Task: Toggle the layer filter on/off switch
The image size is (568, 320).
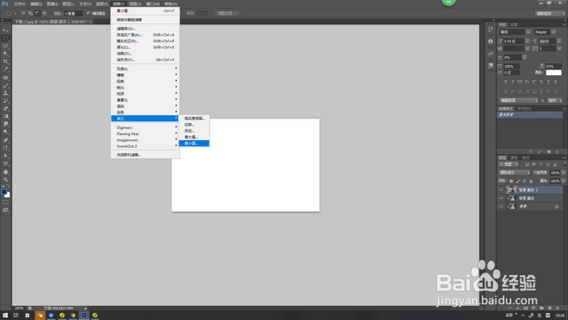Action: [x=565, y=164]
